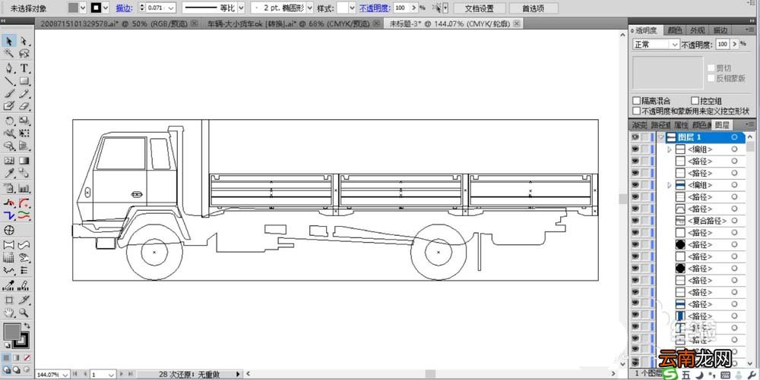Toggle lock box of 图层 1 layer
760x380 pixels.
pyautogui.click(x=645, y=137)
